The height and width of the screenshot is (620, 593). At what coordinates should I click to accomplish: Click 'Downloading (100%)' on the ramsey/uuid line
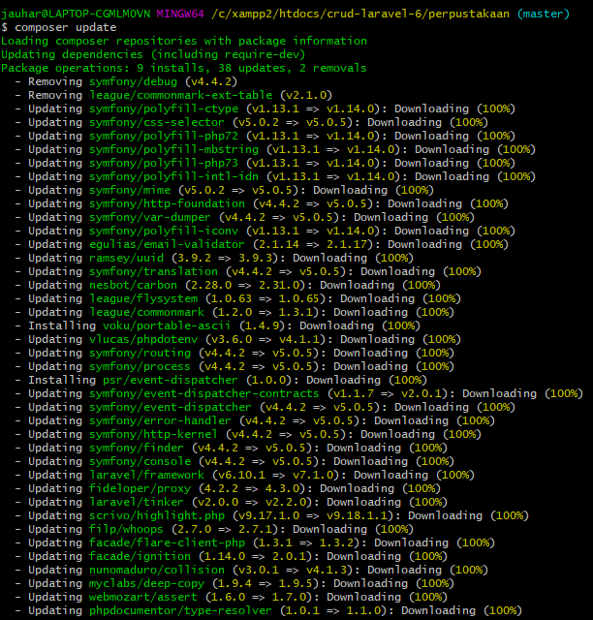click(x=353, y=258)
